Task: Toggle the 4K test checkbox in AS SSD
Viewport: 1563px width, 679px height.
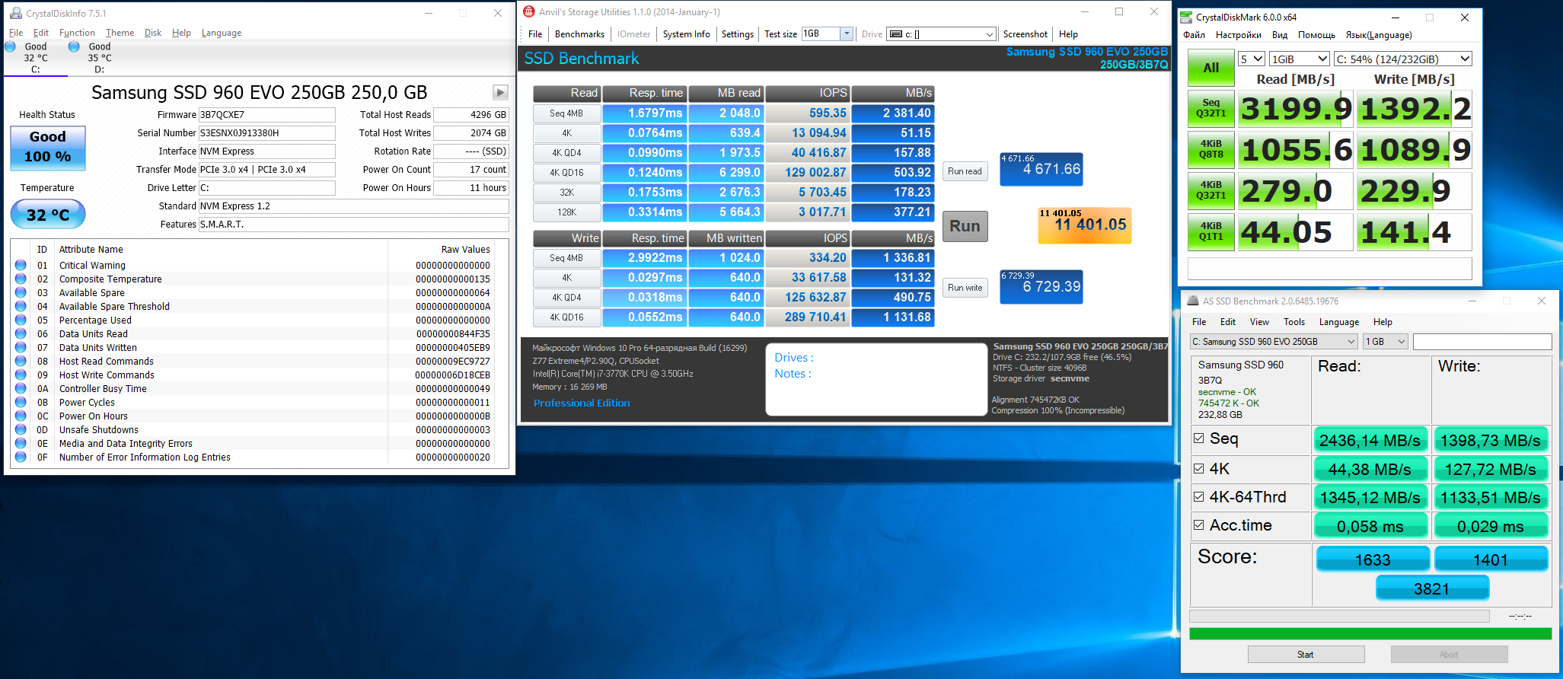Action: 1199,469
